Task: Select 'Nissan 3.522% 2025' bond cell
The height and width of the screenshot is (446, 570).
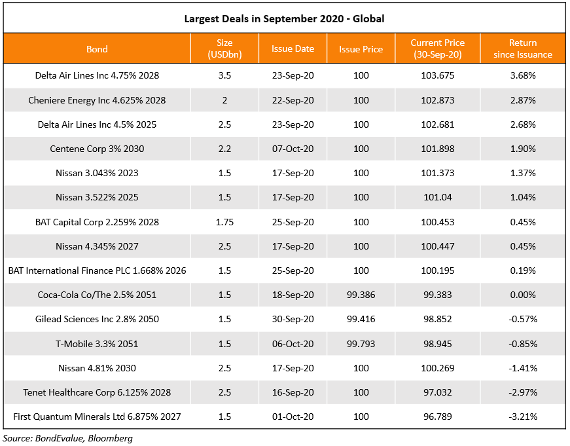Action: coord(97,197)
